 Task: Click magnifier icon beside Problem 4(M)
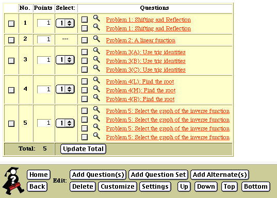click(96, 89)
